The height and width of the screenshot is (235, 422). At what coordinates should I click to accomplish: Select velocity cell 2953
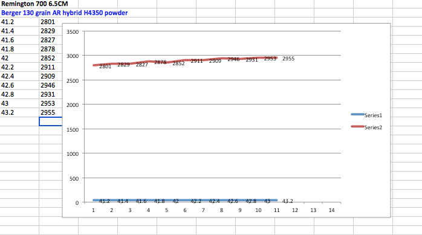point(51,103)
